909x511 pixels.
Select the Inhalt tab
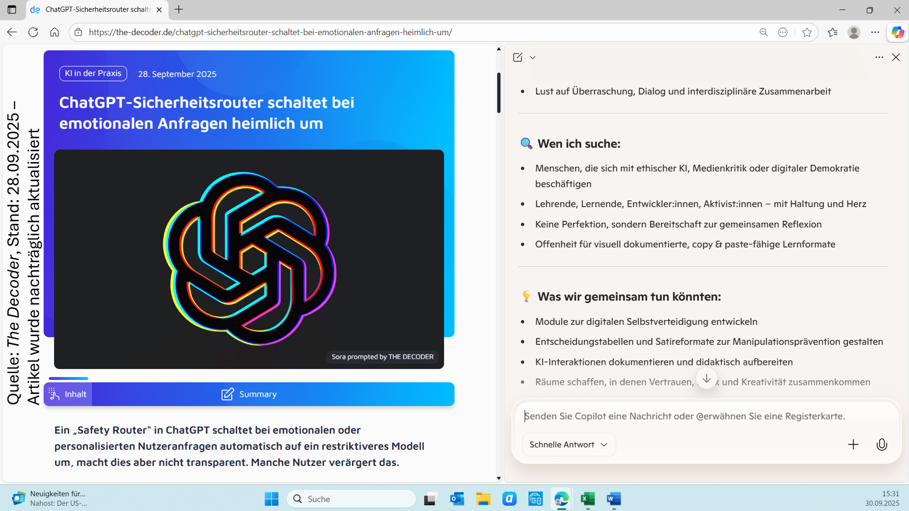(68, 394)
